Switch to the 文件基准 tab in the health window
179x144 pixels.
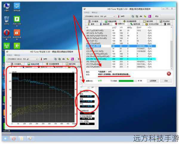click(x=93, y=21)
